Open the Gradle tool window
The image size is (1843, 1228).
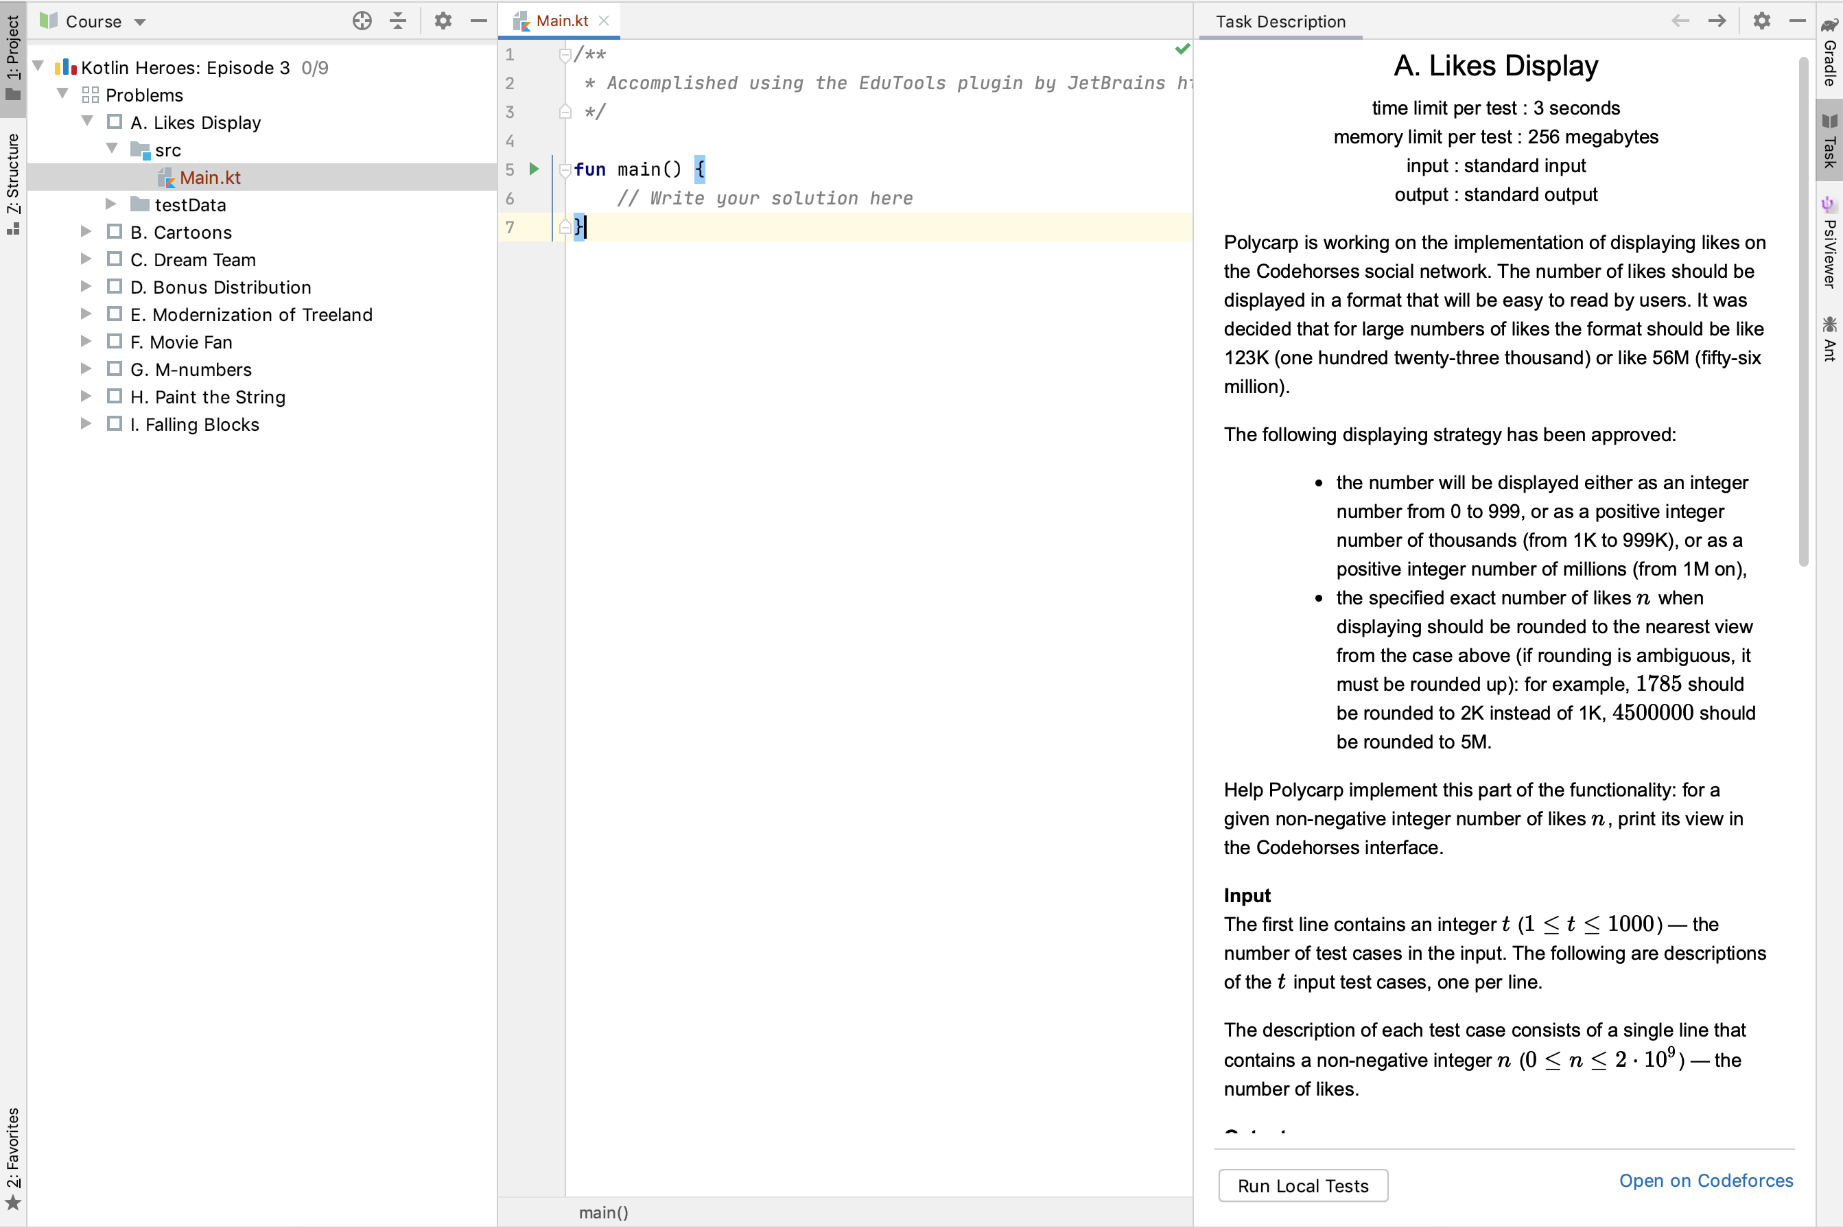tap(1830, 52)
